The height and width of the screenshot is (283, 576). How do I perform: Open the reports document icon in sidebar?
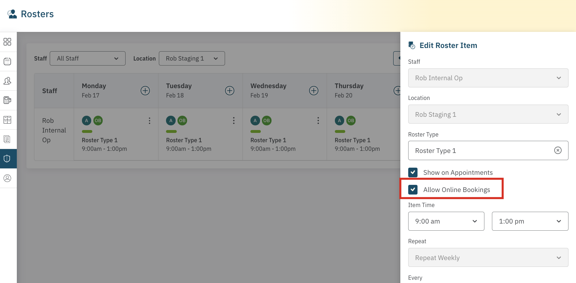tap(7, 139)
